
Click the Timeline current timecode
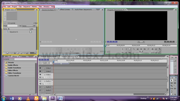tap(44, 60)
